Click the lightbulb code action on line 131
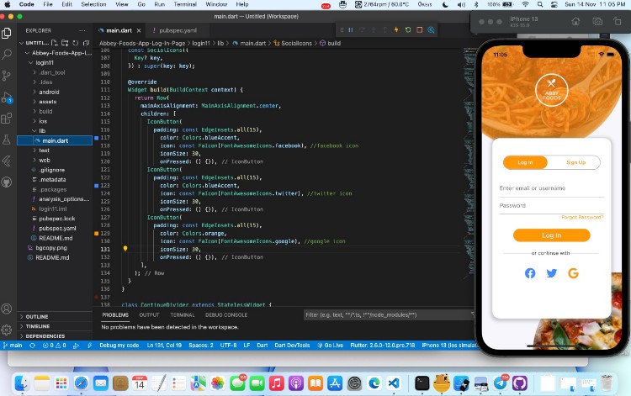Screen dimensions: 631x396 click(x=125, y=249)
